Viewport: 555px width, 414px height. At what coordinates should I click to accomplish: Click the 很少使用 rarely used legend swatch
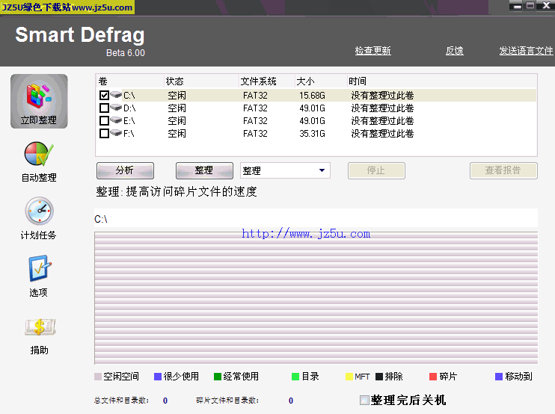[x=158, y=377]
